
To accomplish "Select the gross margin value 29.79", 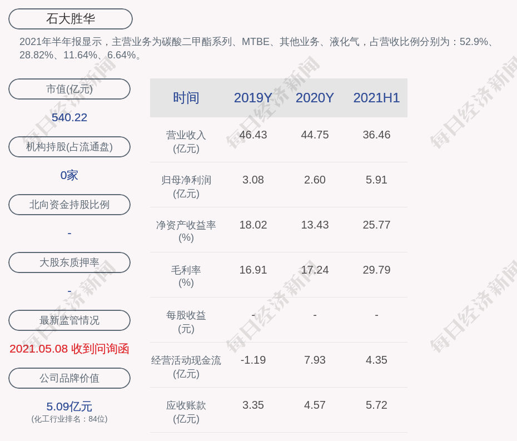I will pos(376,270).
